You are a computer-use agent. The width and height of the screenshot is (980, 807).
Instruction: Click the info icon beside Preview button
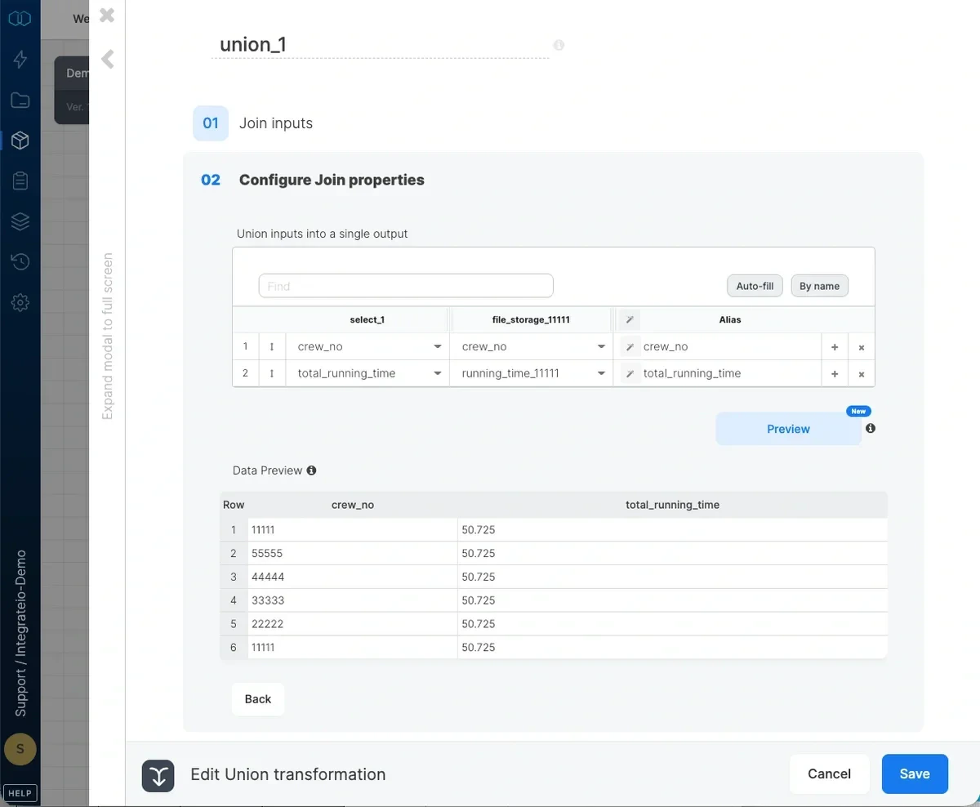click(871, 428)
